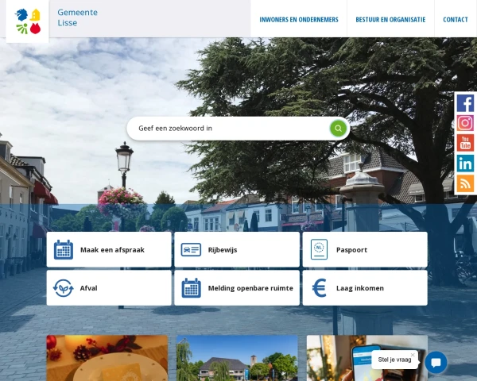Go to the Contact menu item

click(456, 20)
